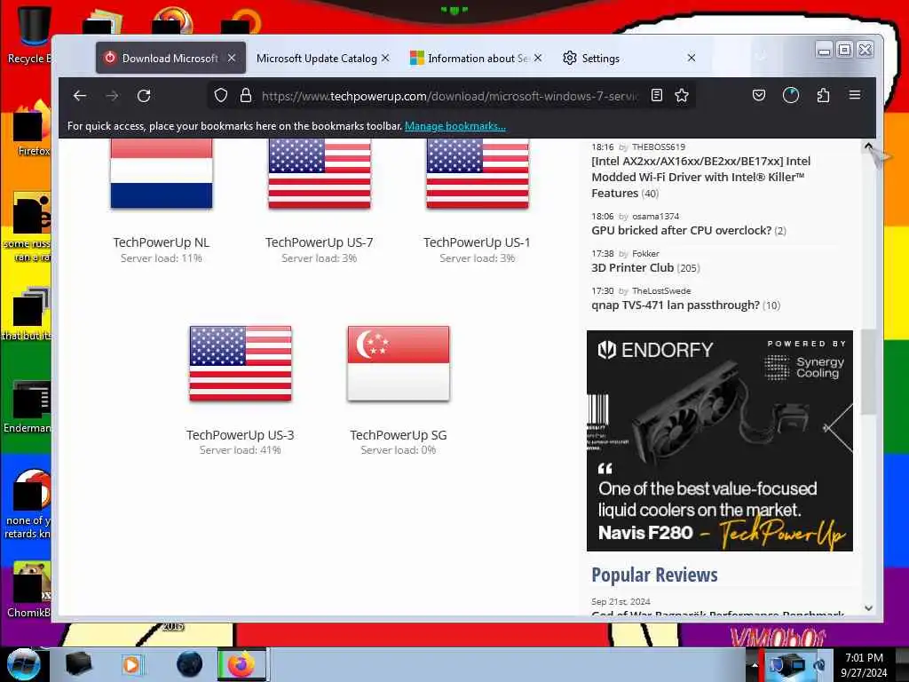Image resolution: width=909 pixels, height=682 pixels.
Task: Toggle reader view icon in address bar
Action: 656,96
